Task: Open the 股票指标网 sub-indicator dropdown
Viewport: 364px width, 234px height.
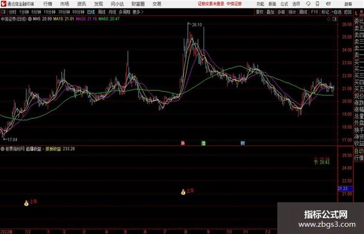Action: click(x=3, y=149)
